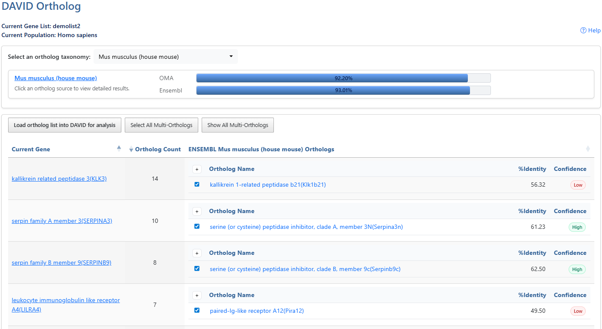Click the Low confidence badge for Klk1b21
The width and height of the screenshot is (602, 329).
(578, 185)
